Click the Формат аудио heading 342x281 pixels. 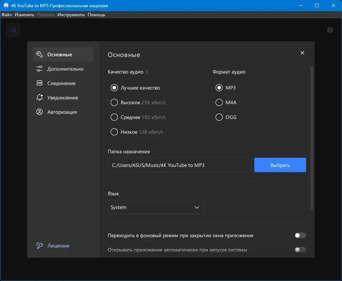click(229, 72)
